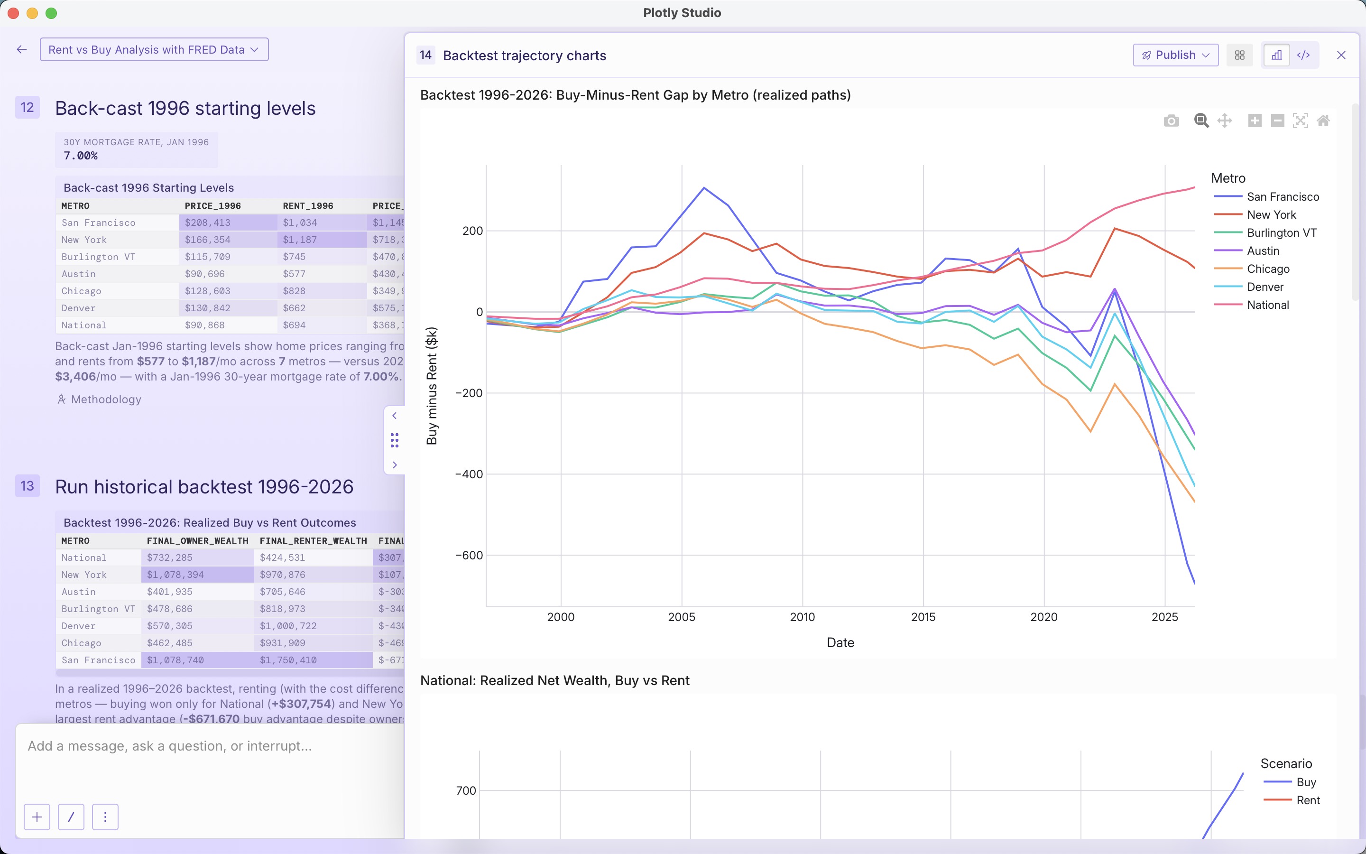The image size is (1366, 854).
Task: Open the three-dot more options button
Action: pyautogui.click(x=105, y=817)
